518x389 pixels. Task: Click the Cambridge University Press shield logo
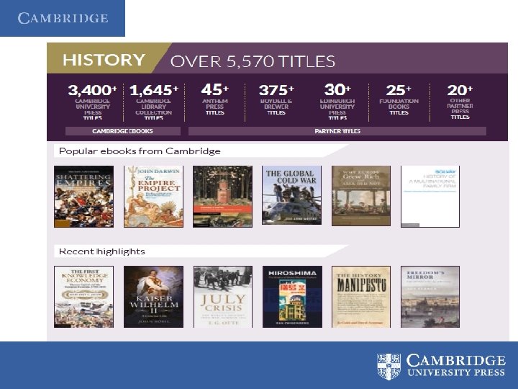pos(388,366)
